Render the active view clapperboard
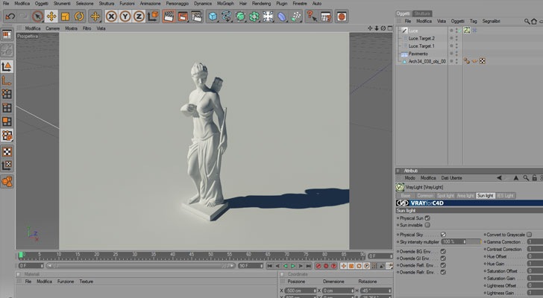The image size is (543, 298). coord(169,16)
